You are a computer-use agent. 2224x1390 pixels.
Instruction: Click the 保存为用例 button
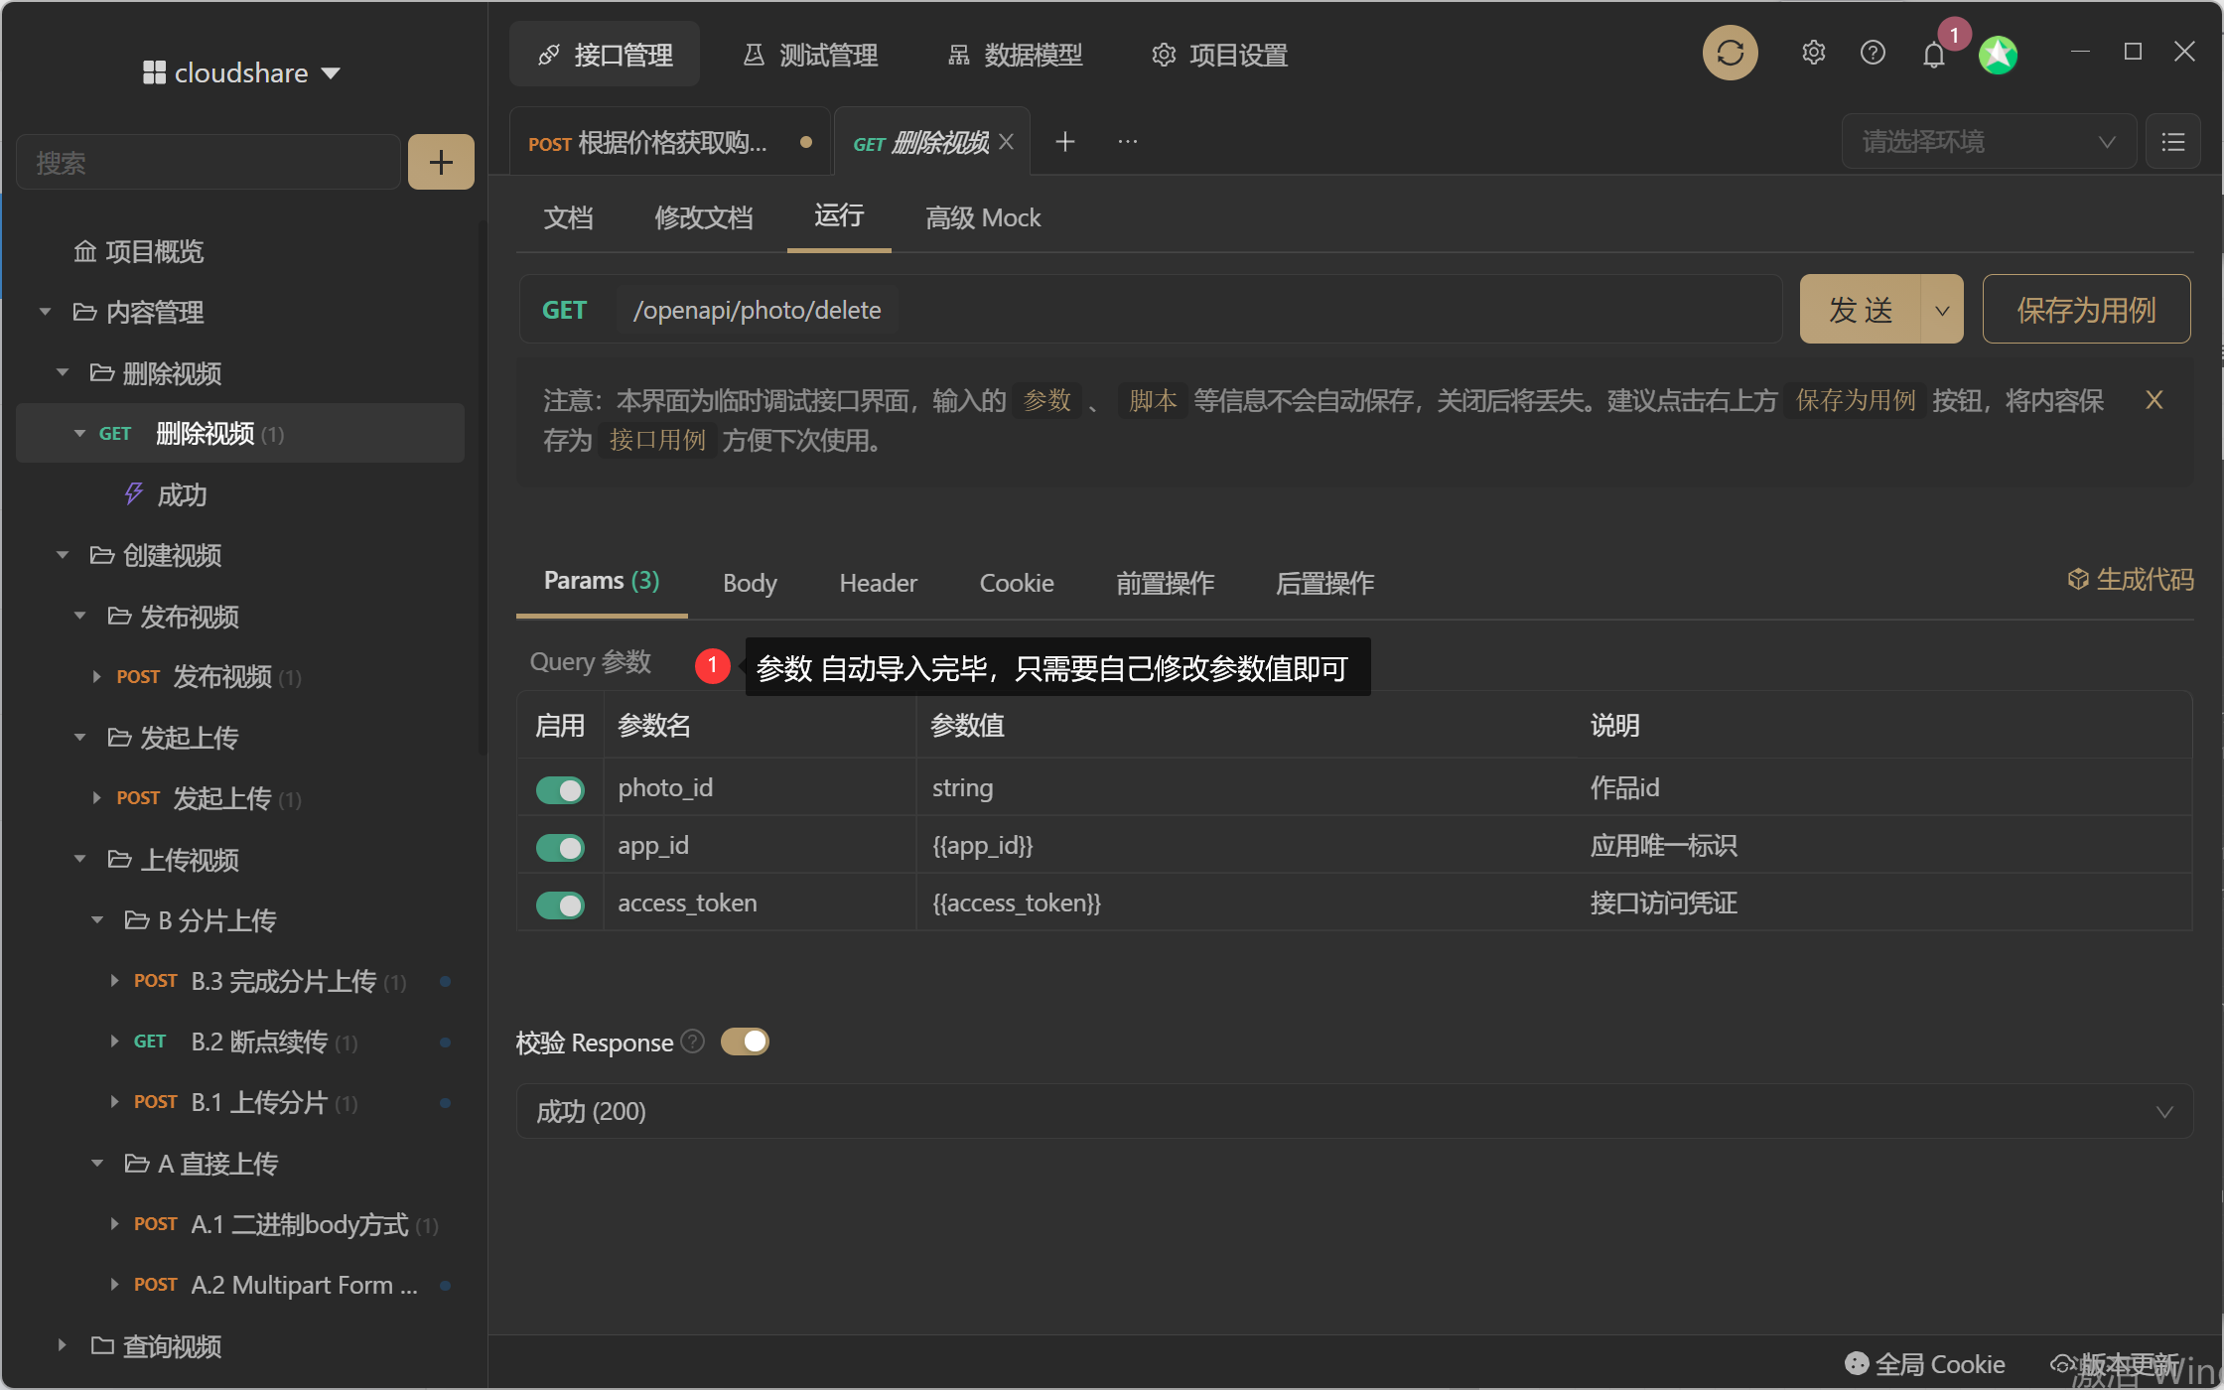(2086, 310)
